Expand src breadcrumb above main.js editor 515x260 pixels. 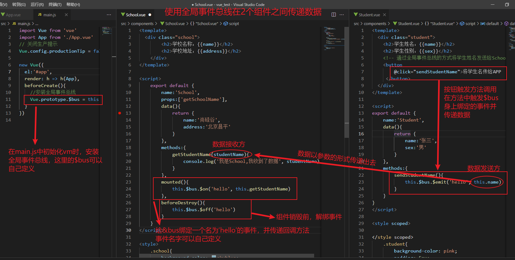tap(3, 23)
